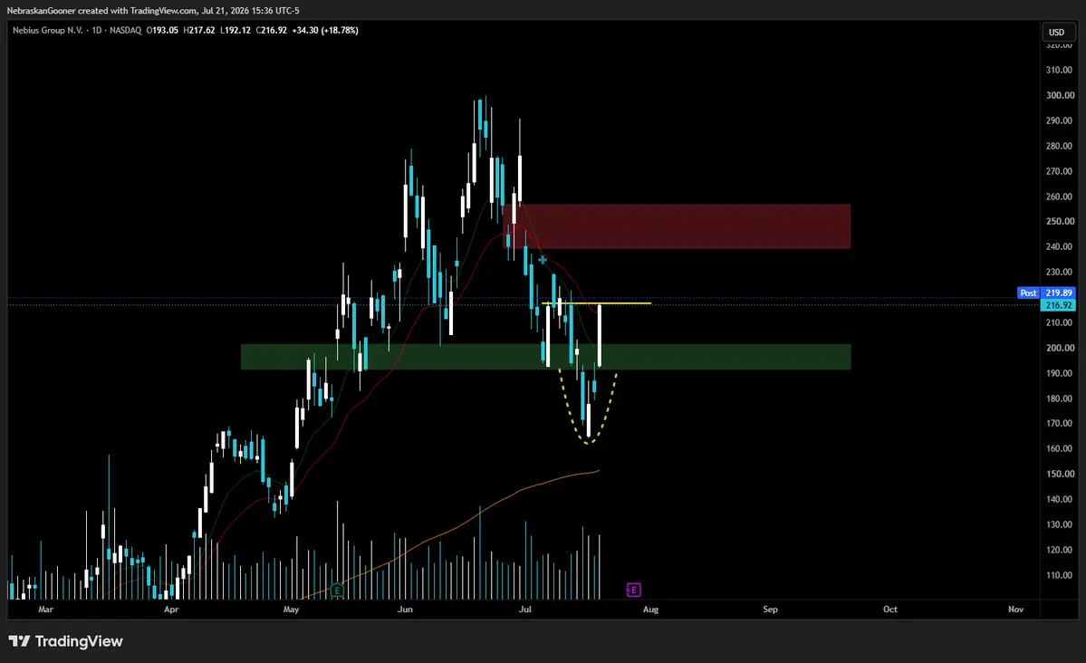Viewport: 1086px width, 663px height.
Task: Click the Apr label on time axis
Action: pyautogui.click(x=171, y=610)
